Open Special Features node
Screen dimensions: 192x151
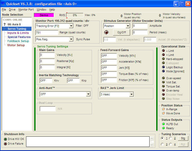point(19,37)
